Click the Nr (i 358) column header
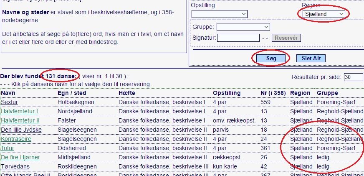The height and width of the screenshot is (176, 364). 273,93
